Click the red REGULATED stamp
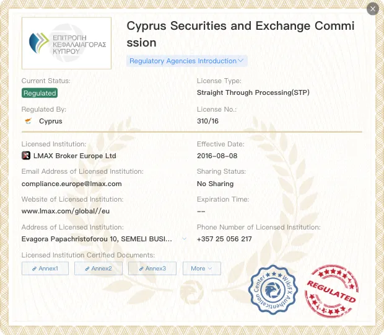This screenshot has height=335, width=384. click(x=331, y=291)
